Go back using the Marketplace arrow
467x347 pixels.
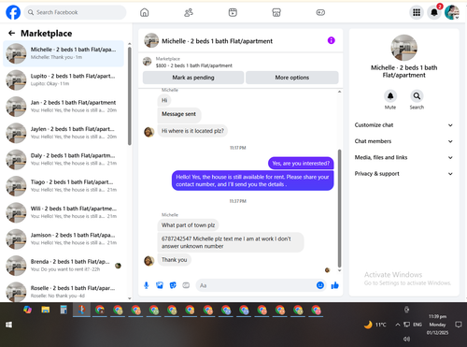point(11,33)
